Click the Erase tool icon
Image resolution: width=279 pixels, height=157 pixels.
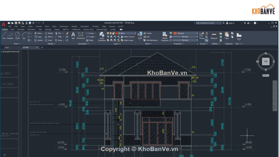67,33
